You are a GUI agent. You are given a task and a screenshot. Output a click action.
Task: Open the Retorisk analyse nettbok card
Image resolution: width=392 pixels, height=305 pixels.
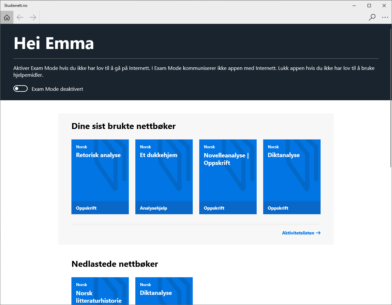coord(100,177)
